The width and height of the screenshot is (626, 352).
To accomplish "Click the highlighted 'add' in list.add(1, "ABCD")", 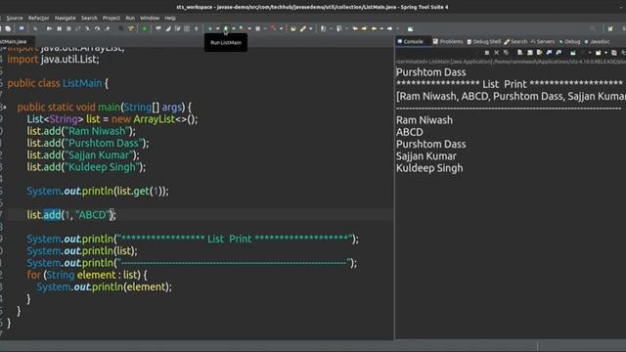I will (x=52, y=215).
